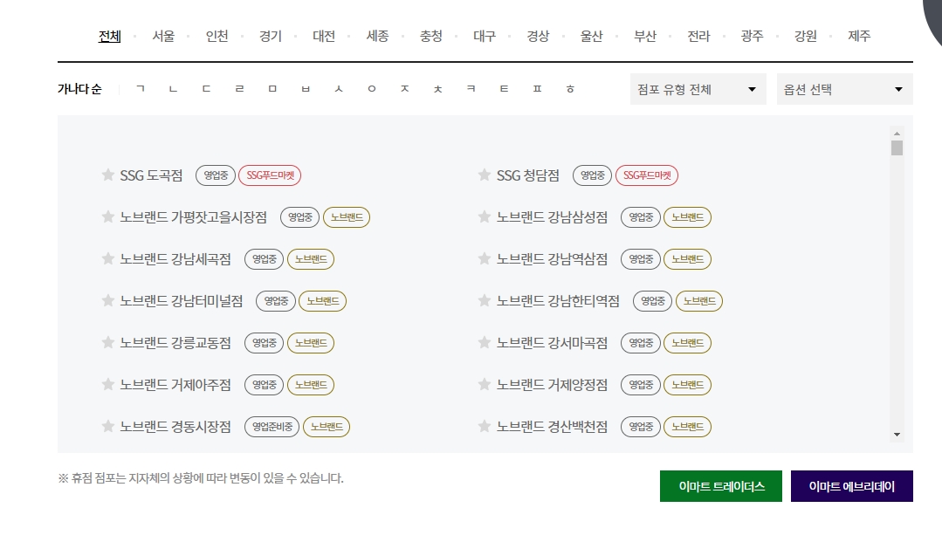Filter stores by the consonant ㅎ

pos(570,89)
